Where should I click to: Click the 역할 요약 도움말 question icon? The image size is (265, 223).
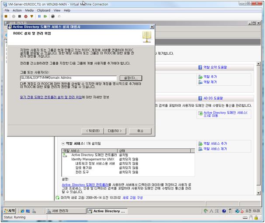pos(200,67)
